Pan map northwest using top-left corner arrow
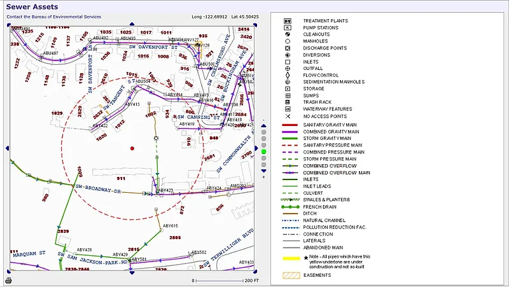Image resolution: width=509 pixels, height=287 pixels. (x=9, y=25)
